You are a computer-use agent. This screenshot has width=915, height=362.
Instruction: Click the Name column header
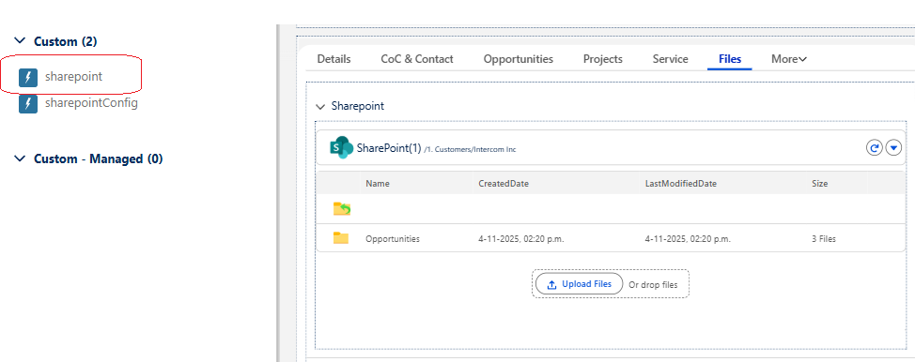point(378,184)
